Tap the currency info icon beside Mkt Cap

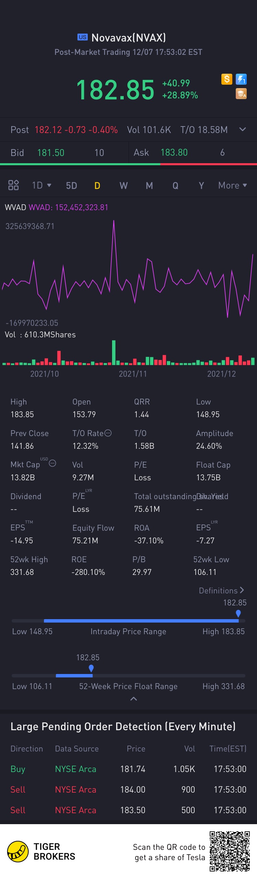52,463
